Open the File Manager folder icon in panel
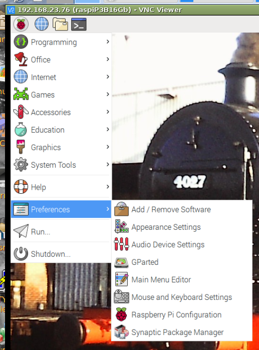The image size is (259, 350). (x=60, y=24)
